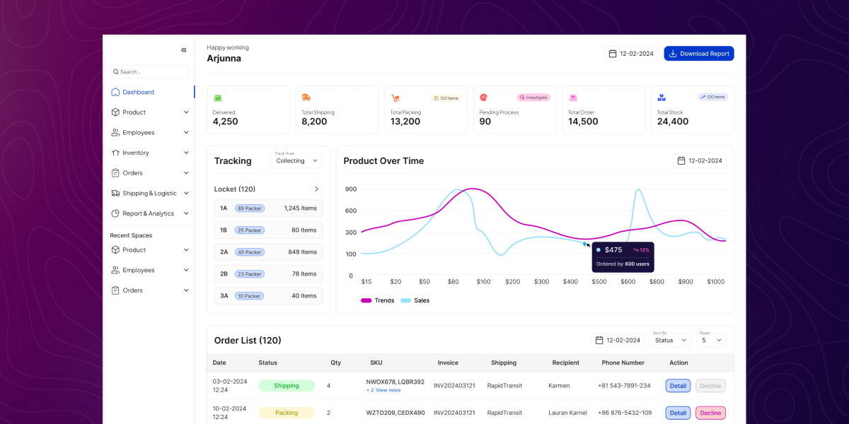The height and width of the screenshot is (424, 849).
Task: Click the Total Order envelope icon
Action: (x=572, y=98)
